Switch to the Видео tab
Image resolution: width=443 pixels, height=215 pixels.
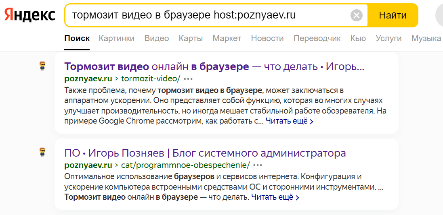coord(157,38)
